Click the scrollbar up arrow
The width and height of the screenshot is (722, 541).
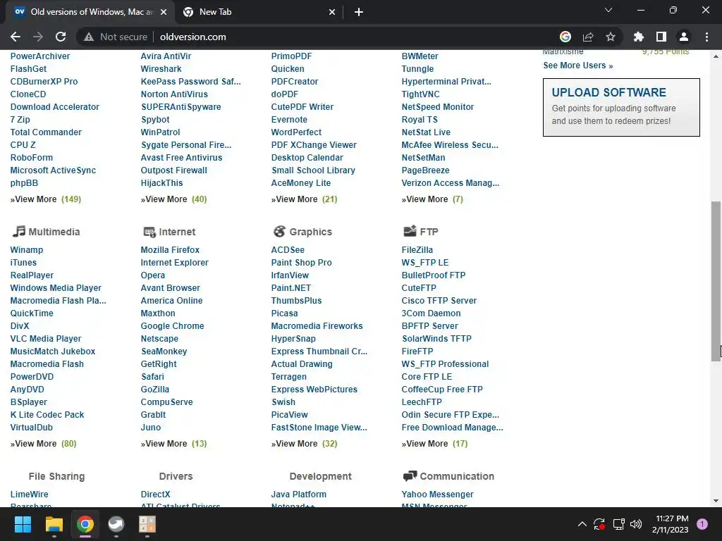coord(716,56)
